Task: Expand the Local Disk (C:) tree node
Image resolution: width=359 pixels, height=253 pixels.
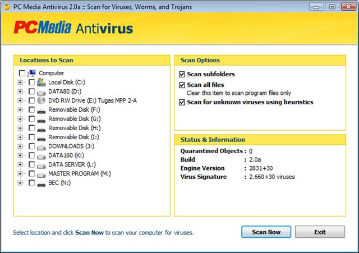Action: click(20, 82)
